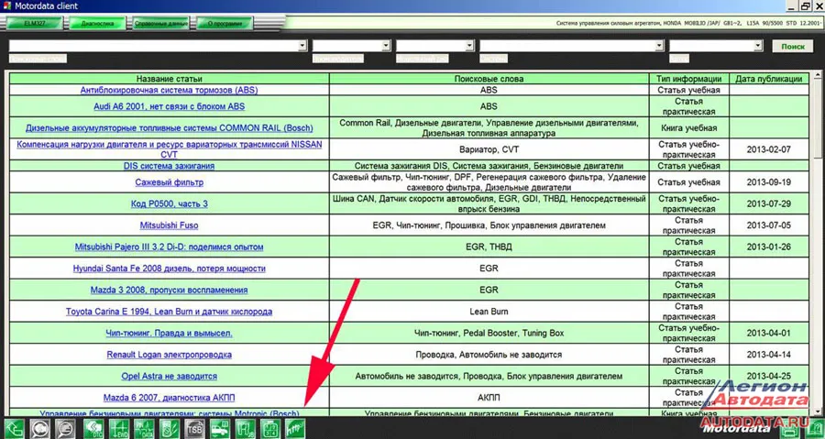
Task: Select the date 2013-02-07 cell
Action: [769, 149]
